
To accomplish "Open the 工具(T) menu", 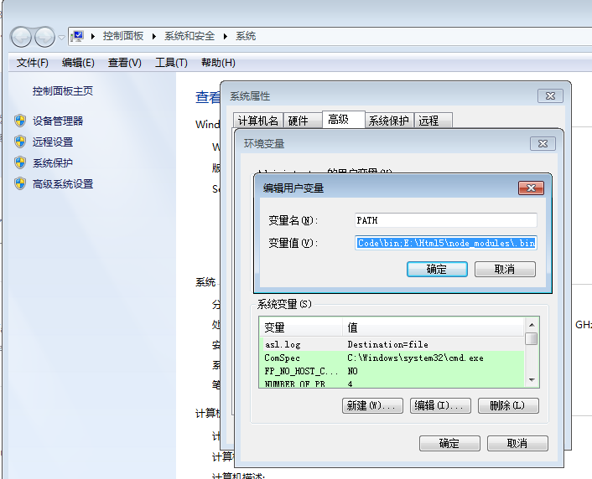I will 171,63.
